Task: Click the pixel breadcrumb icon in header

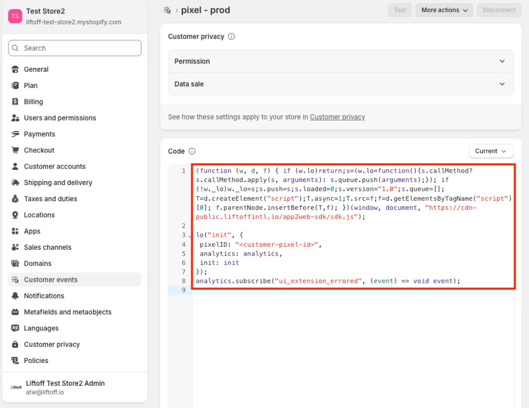Action: (x=167, y=10)
